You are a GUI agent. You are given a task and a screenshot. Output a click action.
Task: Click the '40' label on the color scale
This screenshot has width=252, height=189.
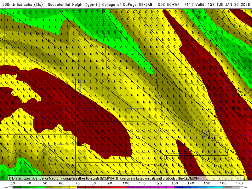(x=29, y=183)
